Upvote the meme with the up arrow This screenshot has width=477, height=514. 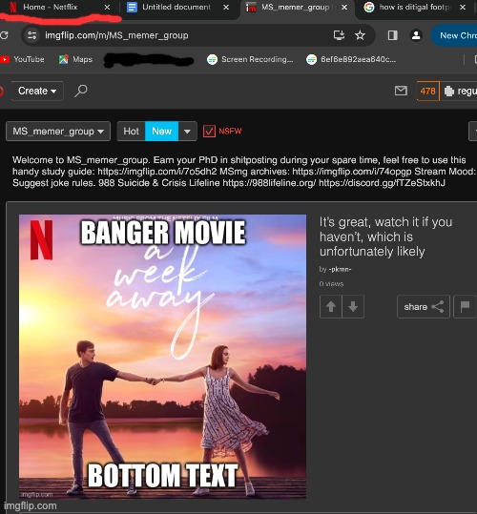point(331,306)
